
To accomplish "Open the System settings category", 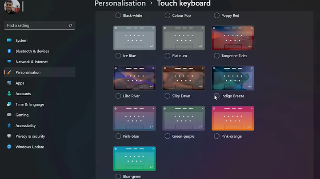I will click(x=40, y=40).
